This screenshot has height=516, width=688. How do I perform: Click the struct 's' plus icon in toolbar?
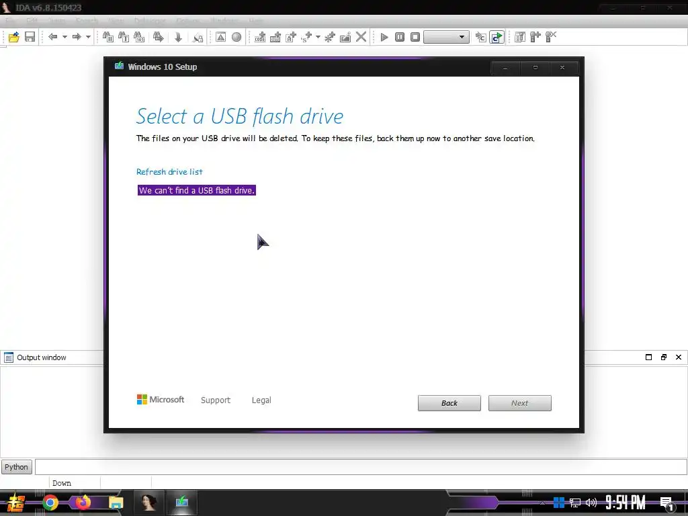tap(306, 37)
